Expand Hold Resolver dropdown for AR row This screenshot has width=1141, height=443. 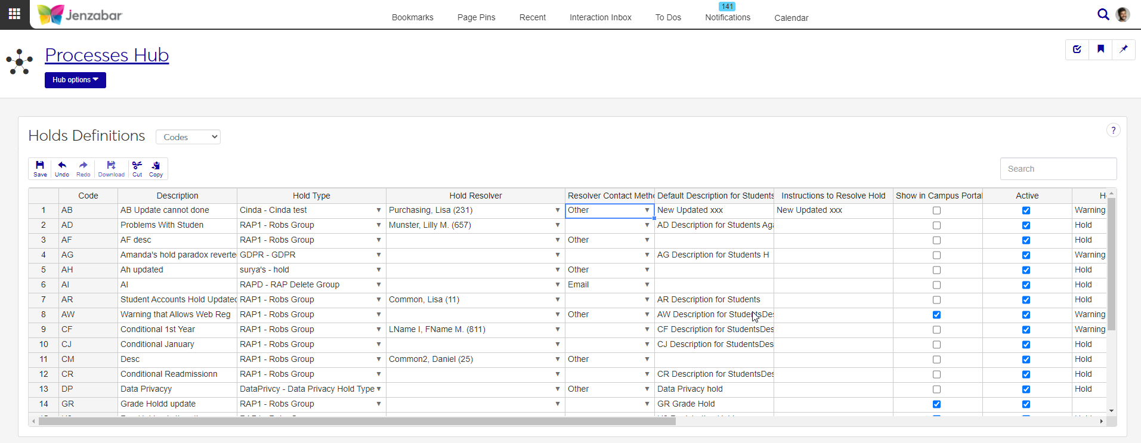[557, 300]
